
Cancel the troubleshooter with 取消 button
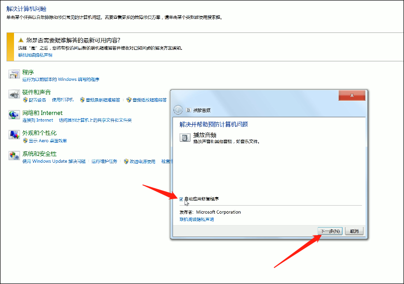coord(354,231)
